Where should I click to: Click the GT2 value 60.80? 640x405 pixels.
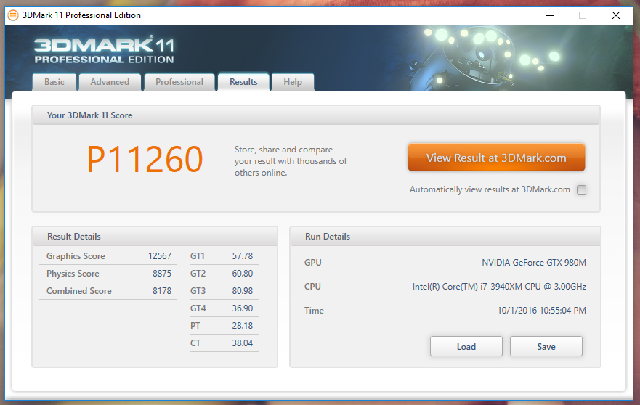[243, 274]
